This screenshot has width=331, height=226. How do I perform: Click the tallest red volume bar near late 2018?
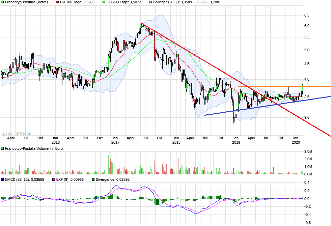[214, 163]
